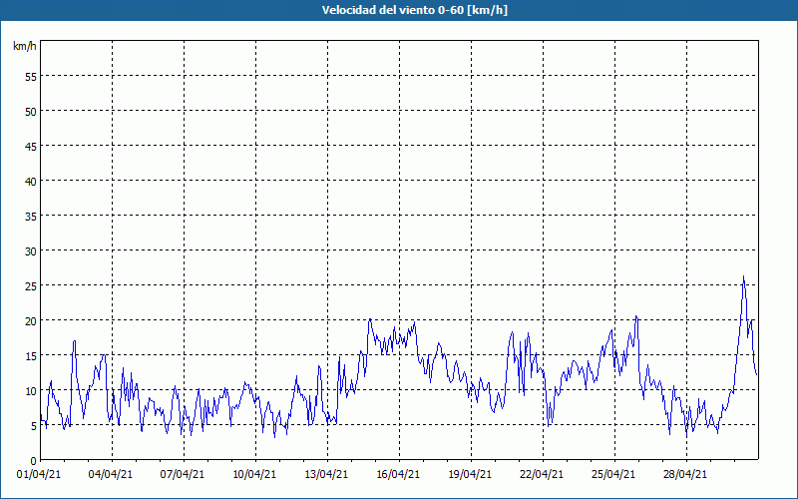Click the y-axis label '10'
This screenshot has width=798, height=499.
pyautogui.click(x=31, y=390)
